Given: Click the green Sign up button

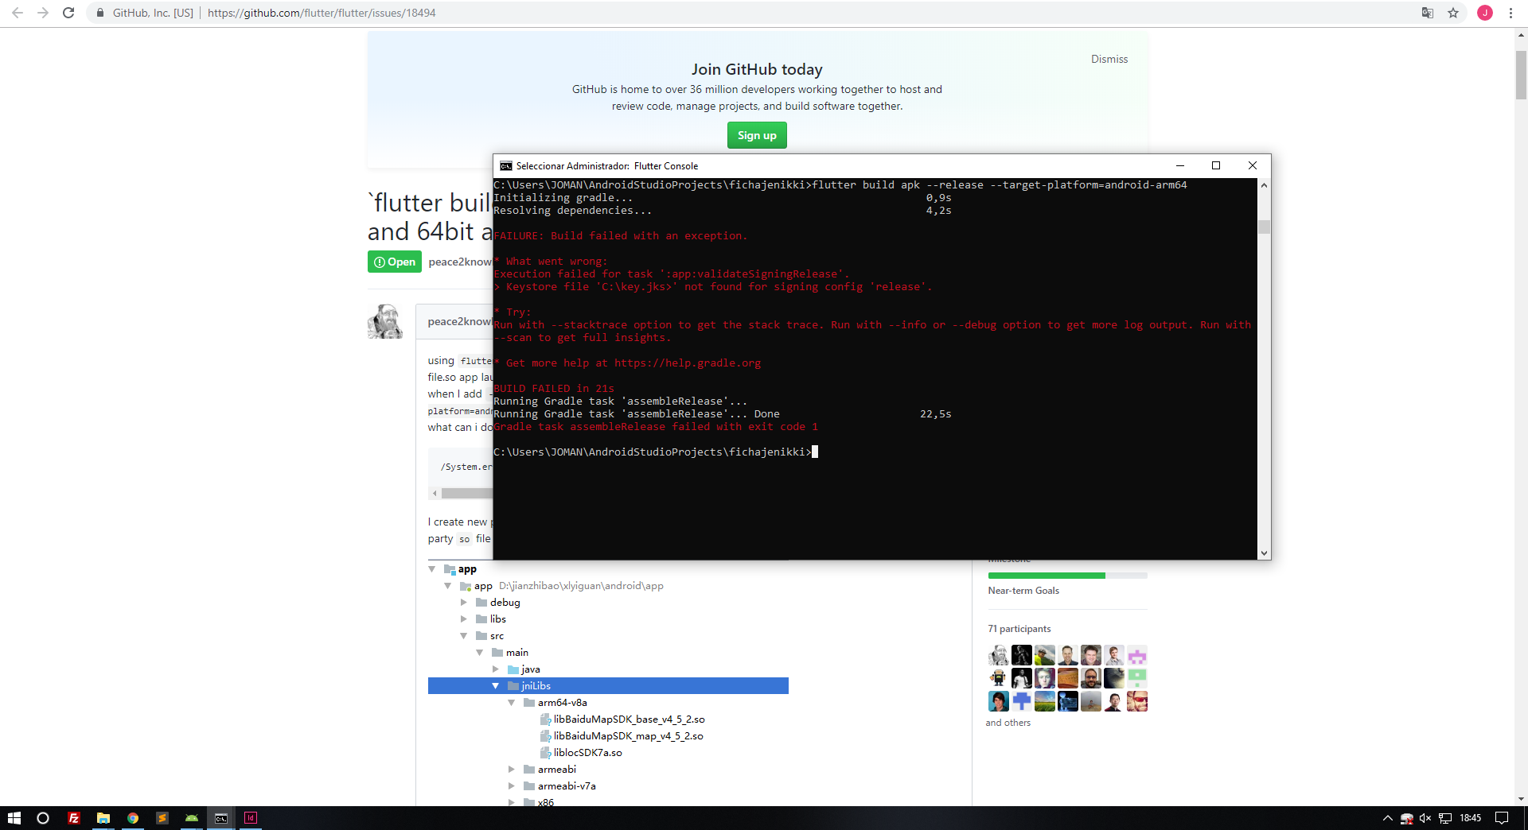Looking at the screenshot, I should click(x=757, y=135).
